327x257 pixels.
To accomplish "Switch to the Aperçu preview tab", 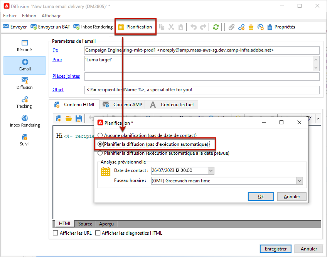I will pos(106,224).
